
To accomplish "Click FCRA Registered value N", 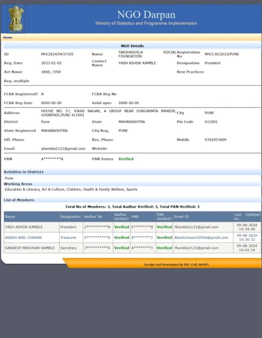I will pos(43,94).
